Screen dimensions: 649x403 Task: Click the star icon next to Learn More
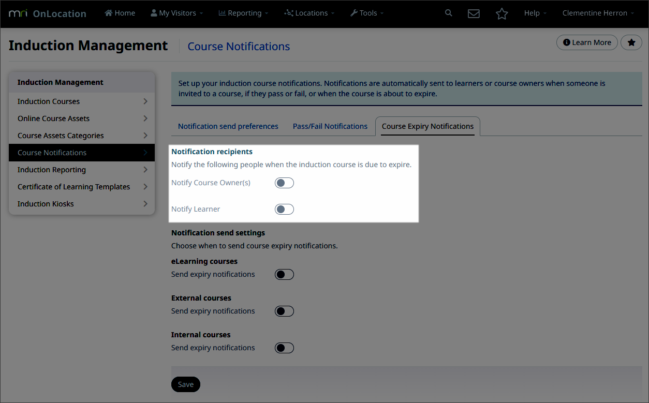(631, 42)
